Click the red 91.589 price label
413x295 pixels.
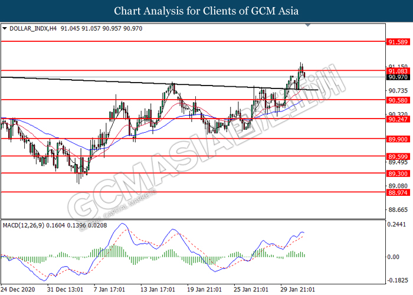398,42
